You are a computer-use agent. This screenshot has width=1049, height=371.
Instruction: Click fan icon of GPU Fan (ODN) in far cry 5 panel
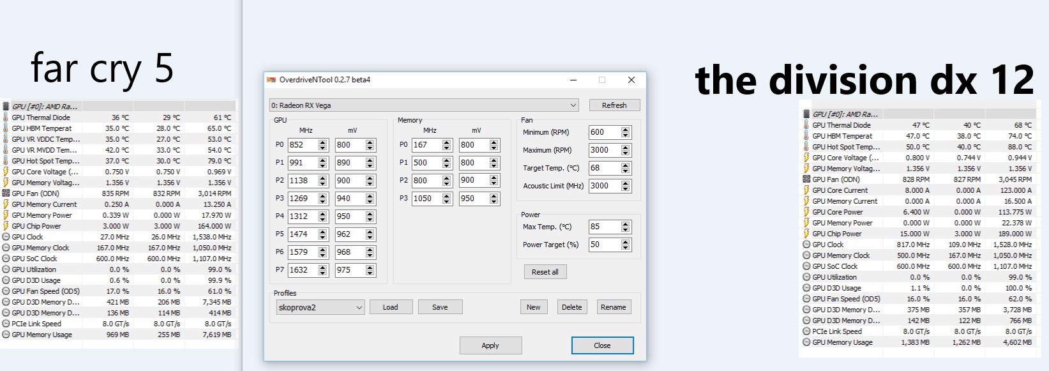pyautogui.click(x=6, y=193)
